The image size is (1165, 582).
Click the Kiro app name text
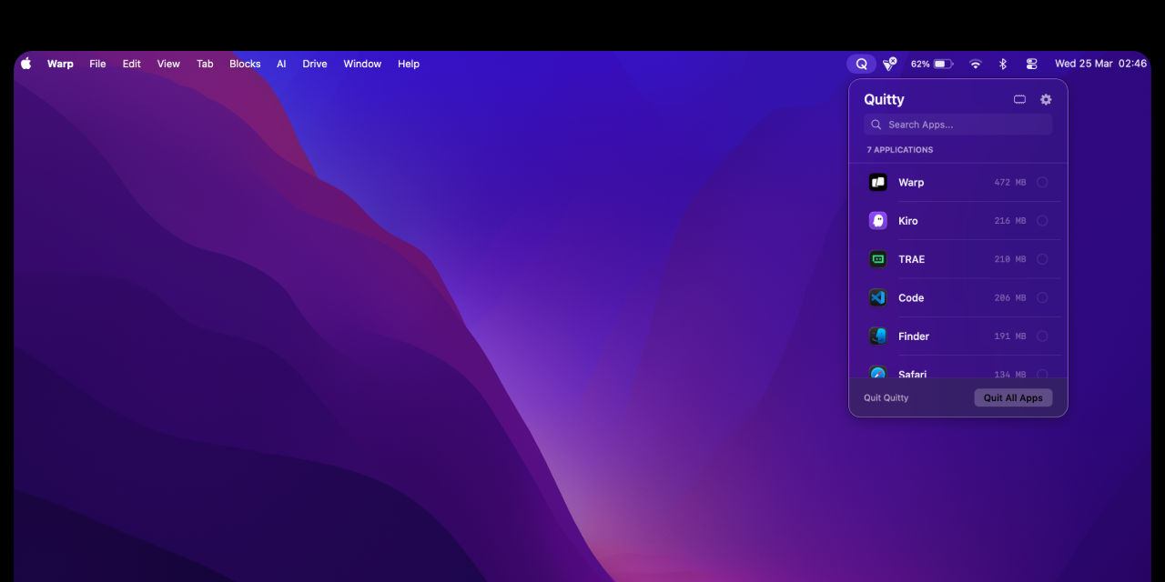[908, 221]
